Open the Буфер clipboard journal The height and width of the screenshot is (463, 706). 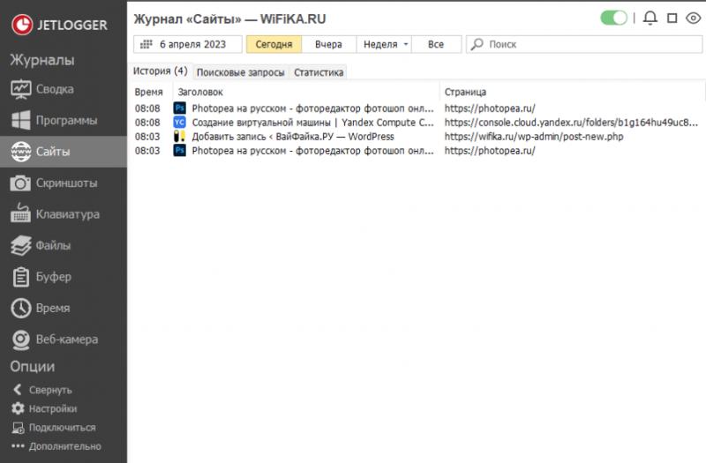click(55, 277)
